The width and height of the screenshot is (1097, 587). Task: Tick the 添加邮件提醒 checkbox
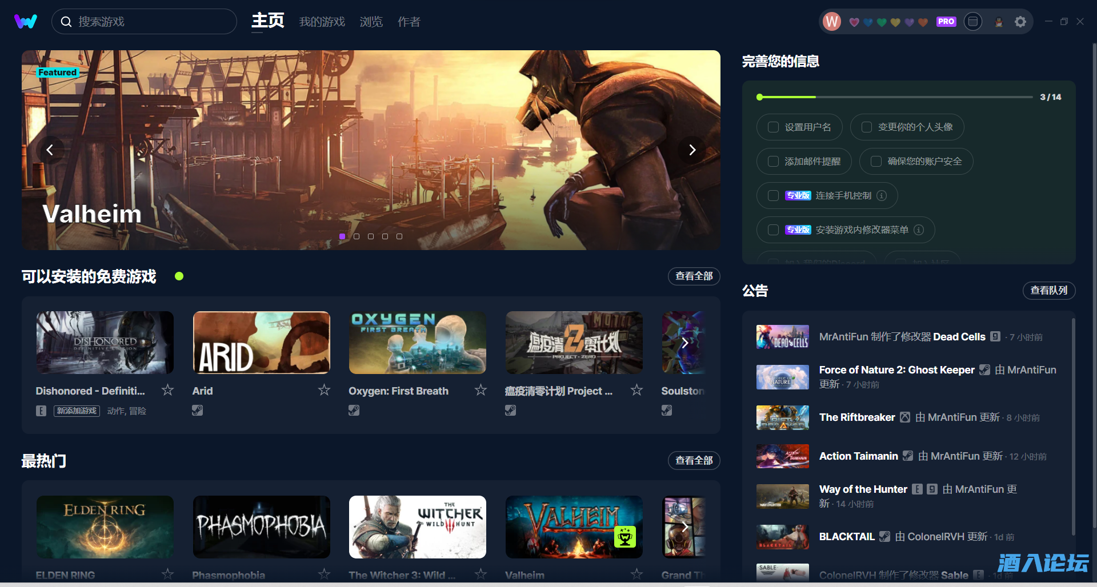point(773,162)
